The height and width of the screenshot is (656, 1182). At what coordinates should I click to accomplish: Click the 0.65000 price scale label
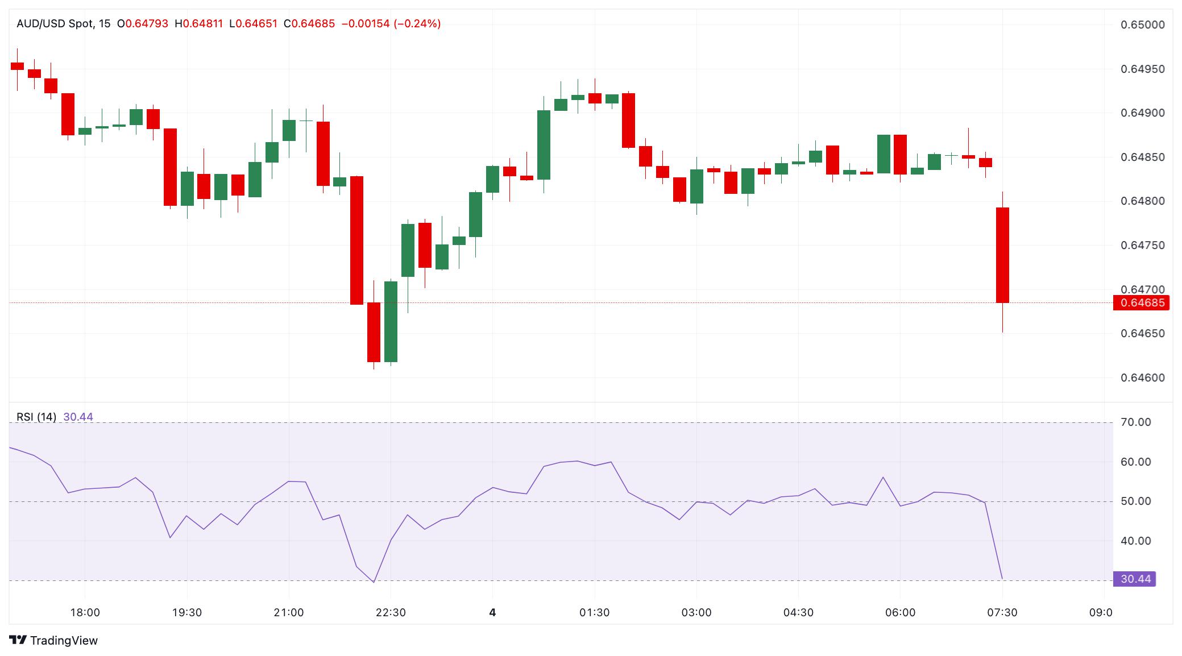(1142, 25)
